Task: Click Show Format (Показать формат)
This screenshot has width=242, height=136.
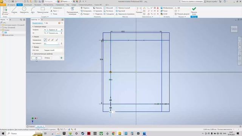Action: tap(182, 14)
